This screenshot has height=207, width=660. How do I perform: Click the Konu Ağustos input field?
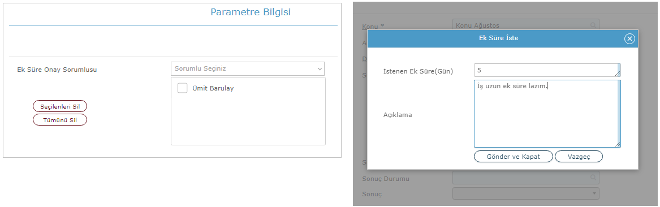[525, 25]
